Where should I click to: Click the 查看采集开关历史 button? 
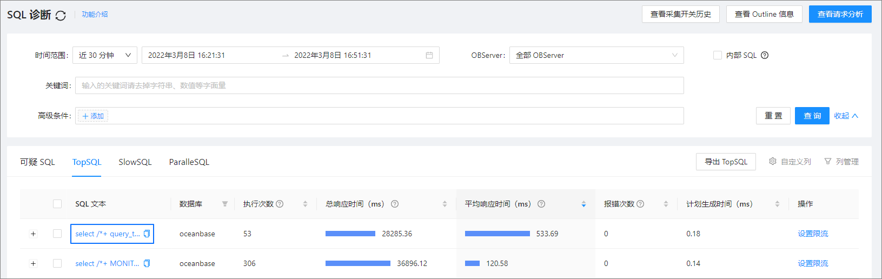pyautogui.click(x=680, y=14)
